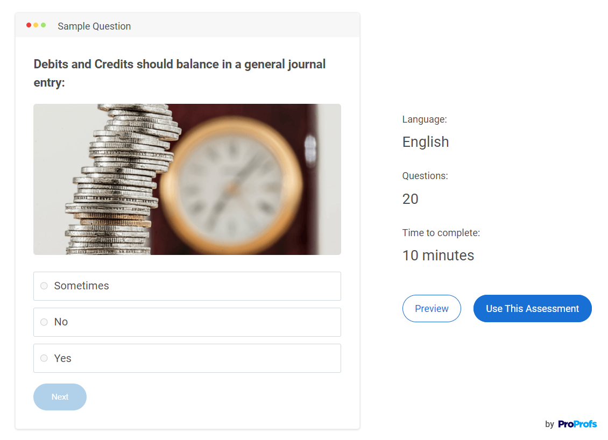Click the "Time to complete:" label
The image size is (608, 440).
coord(441,233)
